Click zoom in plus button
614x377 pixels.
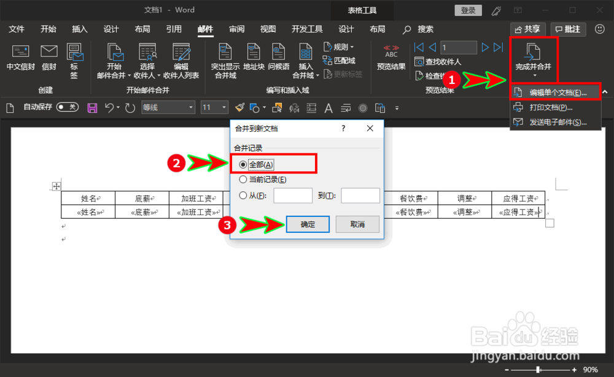click(x=574, y=370)
